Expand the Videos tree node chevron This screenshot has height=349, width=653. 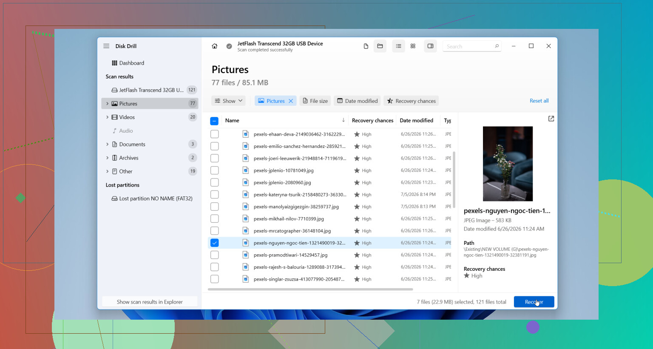point(107,117)
